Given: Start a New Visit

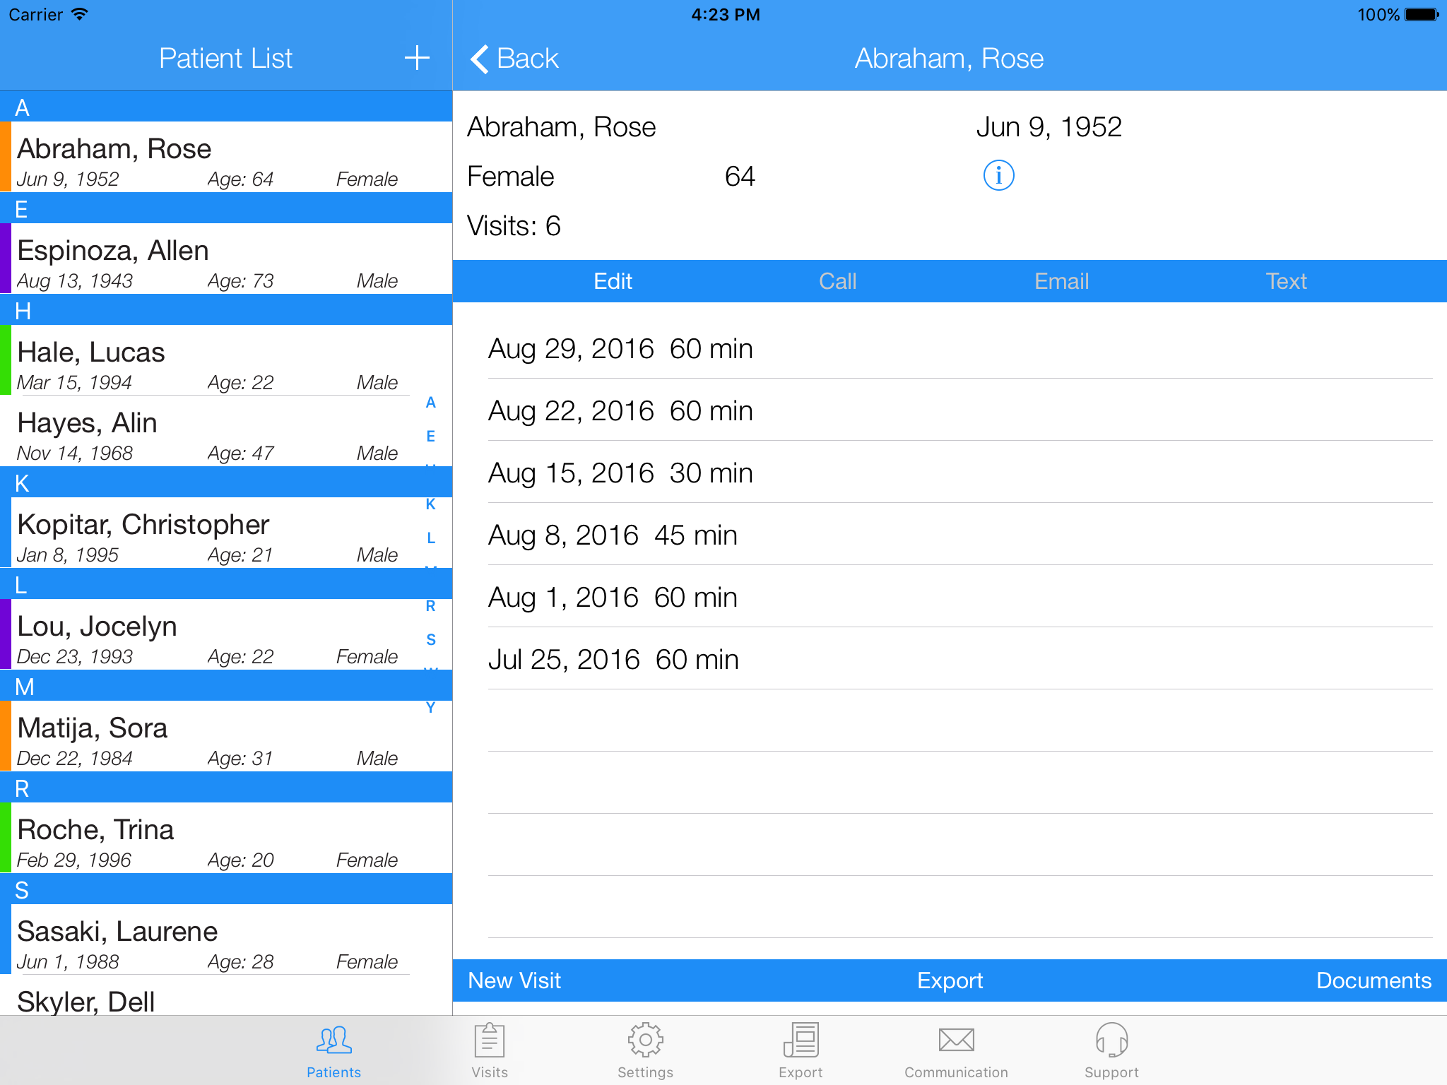Looking at the screenshot, I should point(514,980).
